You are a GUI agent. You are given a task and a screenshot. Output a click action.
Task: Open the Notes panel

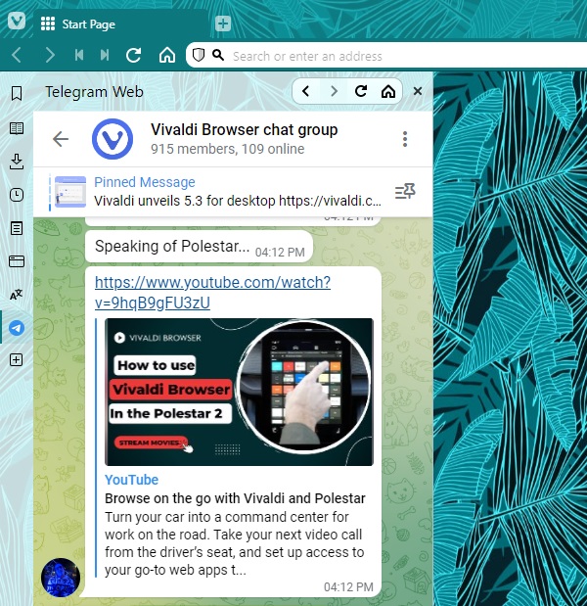click(17, 228)
